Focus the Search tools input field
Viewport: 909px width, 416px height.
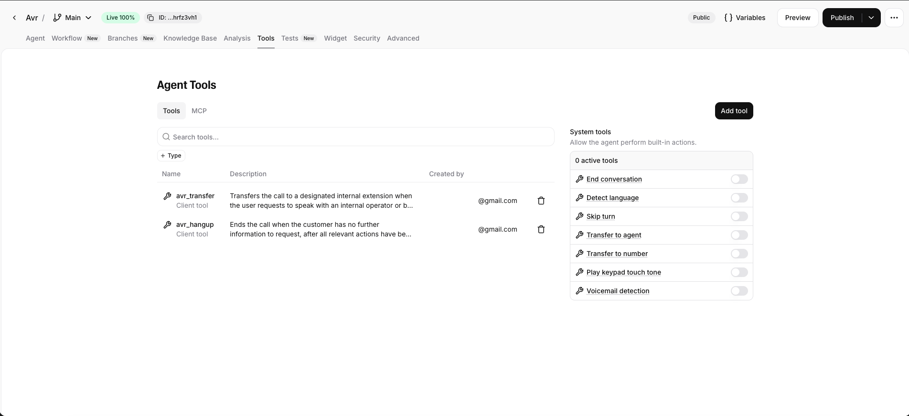[x=355, y=137]
